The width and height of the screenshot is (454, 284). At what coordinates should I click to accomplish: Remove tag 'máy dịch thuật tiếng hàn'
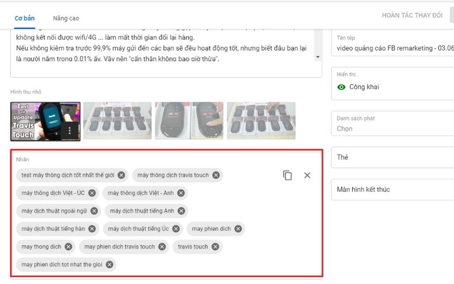point(92,229)
